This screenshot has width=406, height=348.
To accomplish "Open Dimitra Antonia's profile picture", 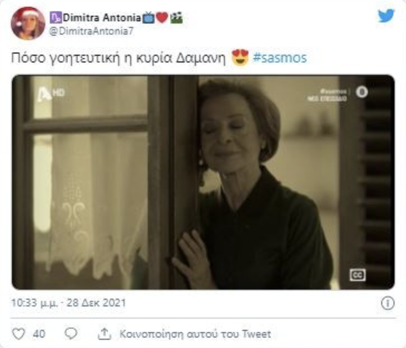I will 28,23.
